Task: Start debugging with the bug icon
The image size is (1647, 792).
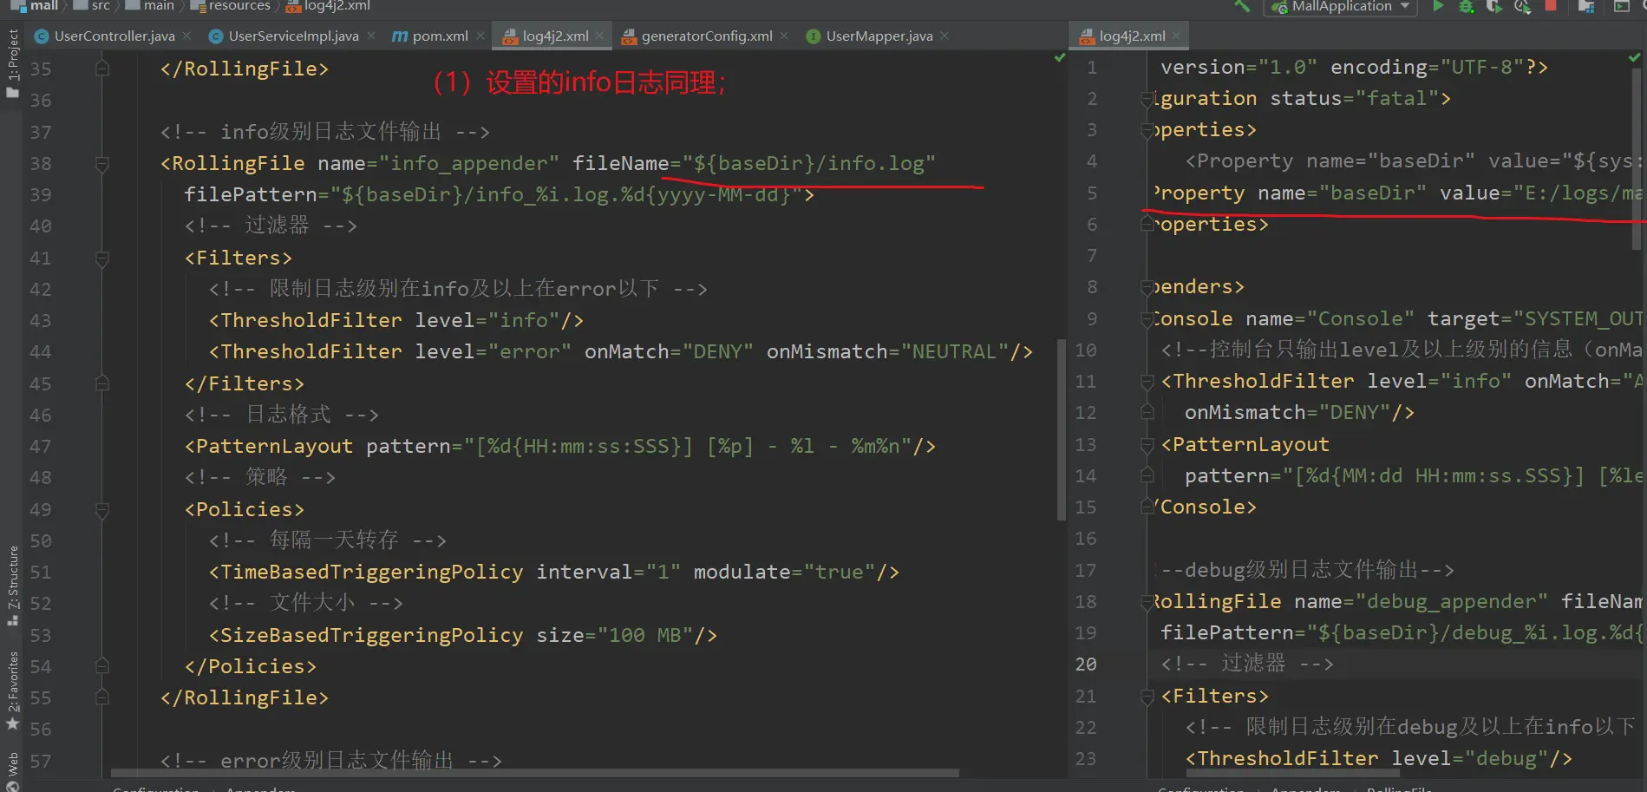Action: (x=1466, y=6)
